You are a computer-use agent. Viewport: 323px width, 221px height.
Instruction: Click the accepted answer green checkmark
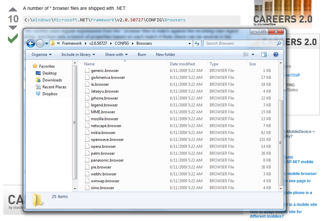coord(13,38)
